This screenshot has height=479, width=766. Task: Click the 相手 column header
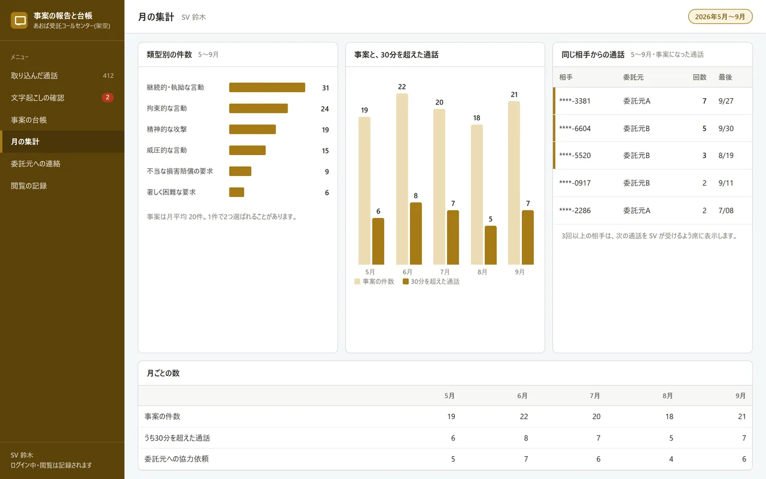(566, 77)
